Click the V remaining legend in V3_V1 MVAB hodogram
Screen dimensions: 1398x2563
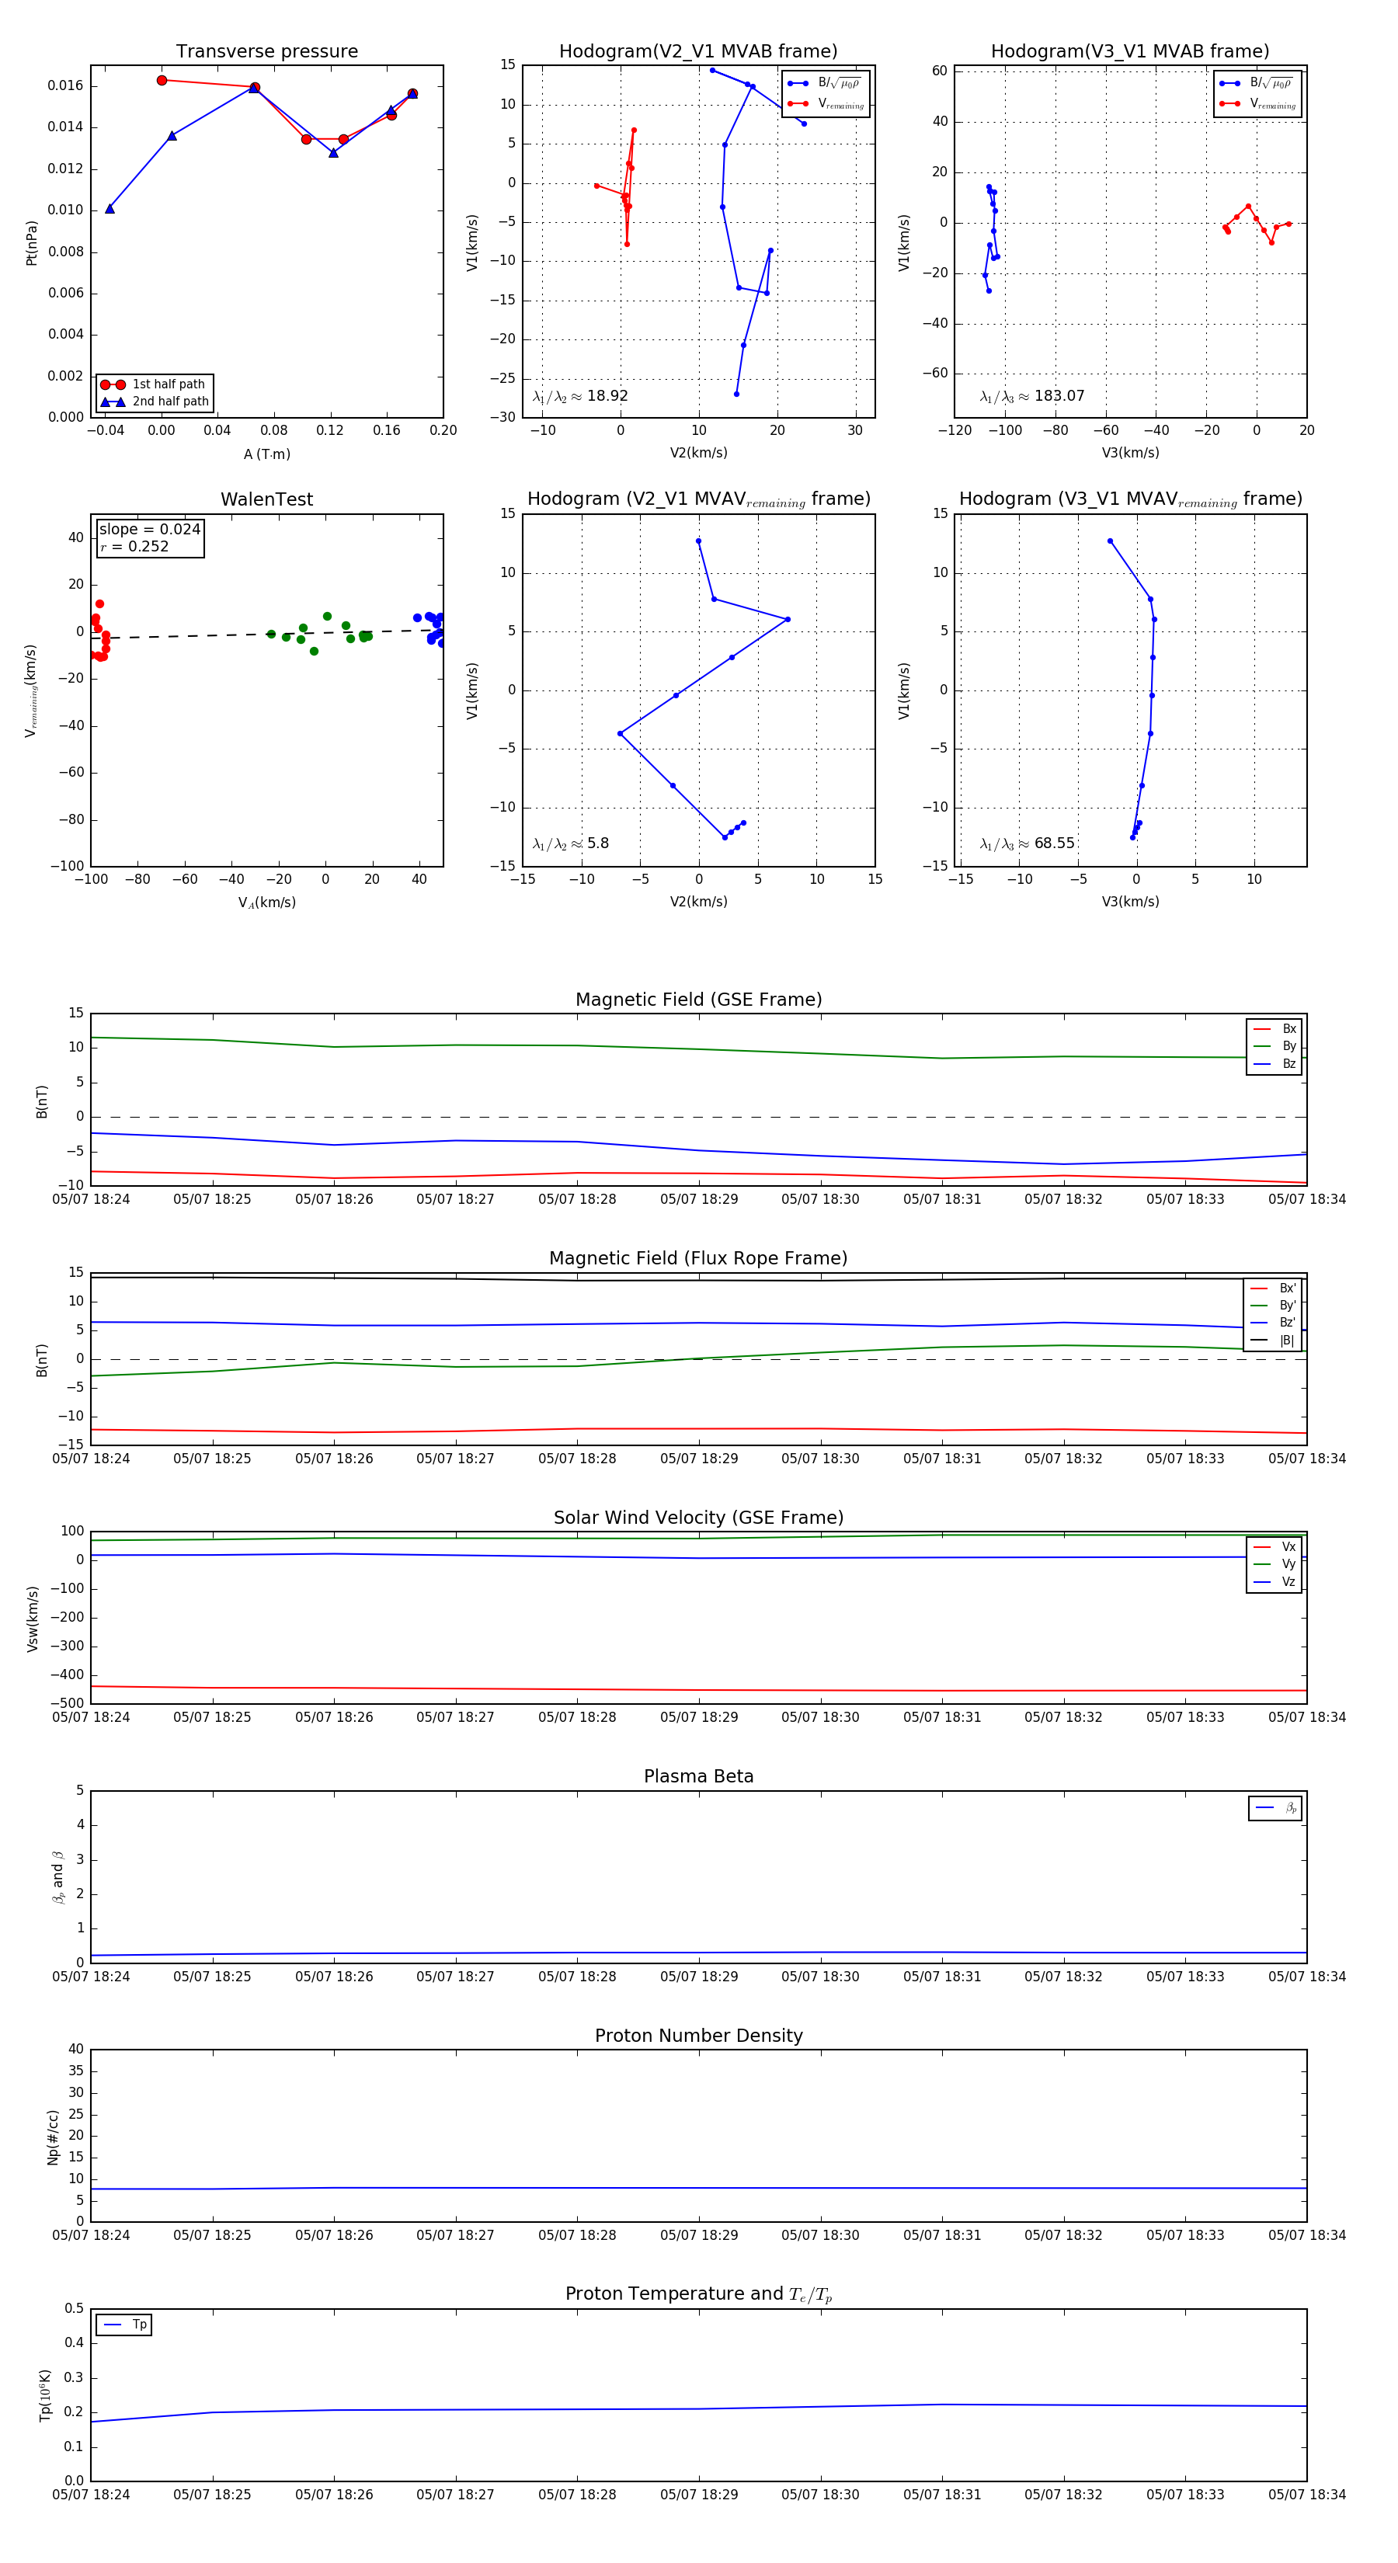tap(1257, 103)
